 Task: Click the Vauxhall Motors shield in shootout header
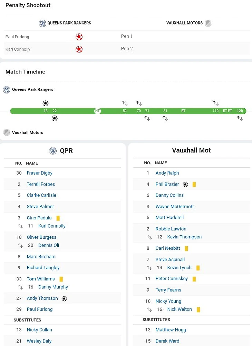point(208,23)
